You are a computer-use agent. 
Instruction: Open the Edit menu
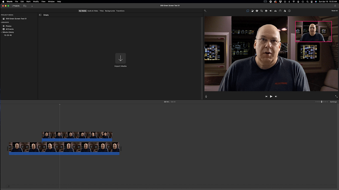[x=22, y=1]
